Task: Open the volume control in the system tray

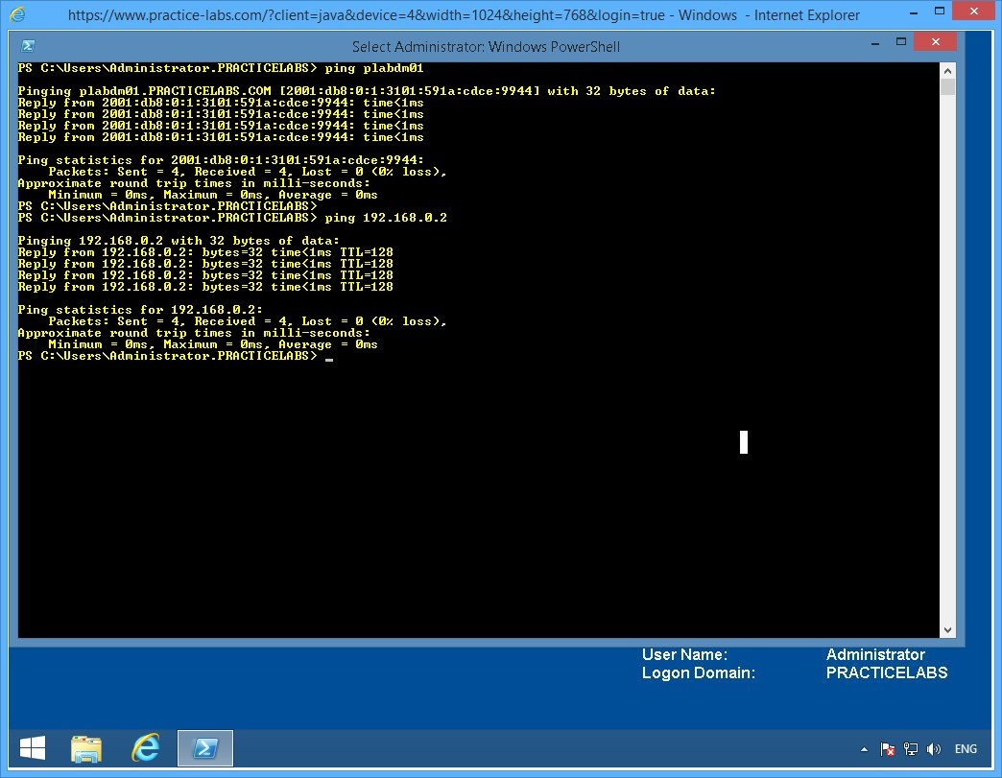Action: tap(933, 749)
